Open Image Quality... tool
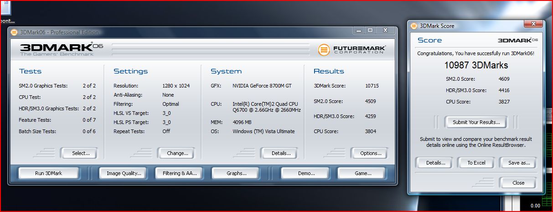This screenshot has width=553, height=212. (x=124, y=173)
